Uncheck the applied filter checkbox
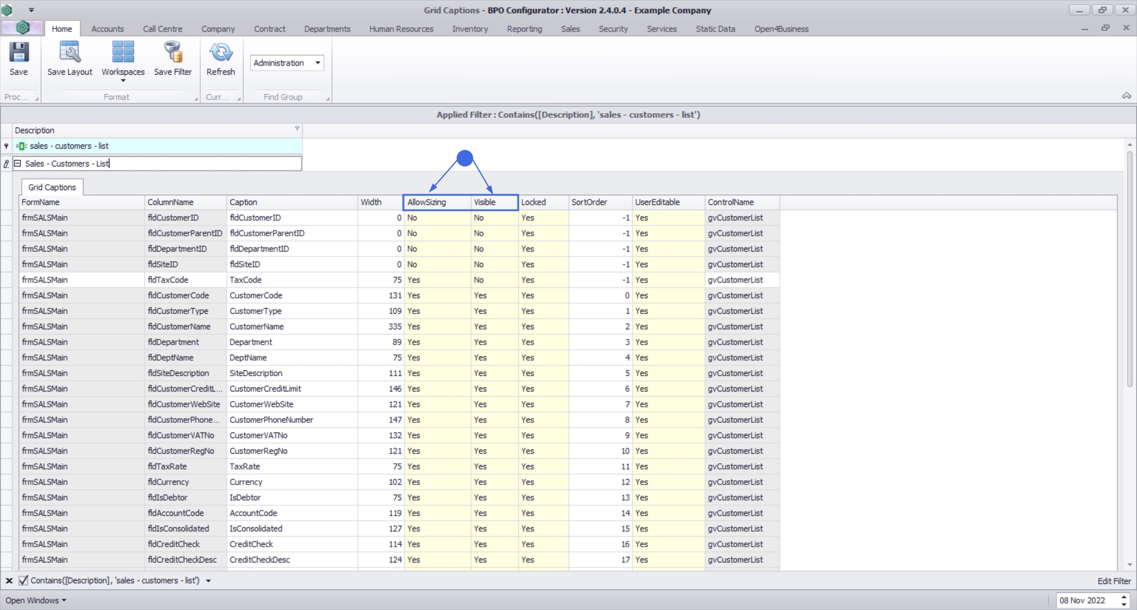Viewport: 1137px width, 610px height. [23, 581]
